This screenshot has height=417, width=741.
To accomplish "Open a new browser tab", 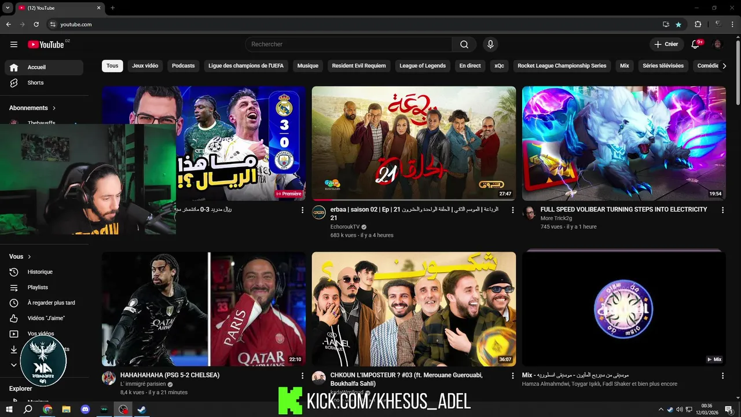I will 113,8.
